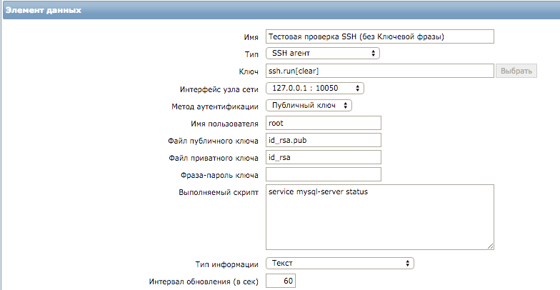This screenshot has width=560, height=290.
Task: Open the 'Тип информации' dropdown showing Текст
Action: point(340,264)
